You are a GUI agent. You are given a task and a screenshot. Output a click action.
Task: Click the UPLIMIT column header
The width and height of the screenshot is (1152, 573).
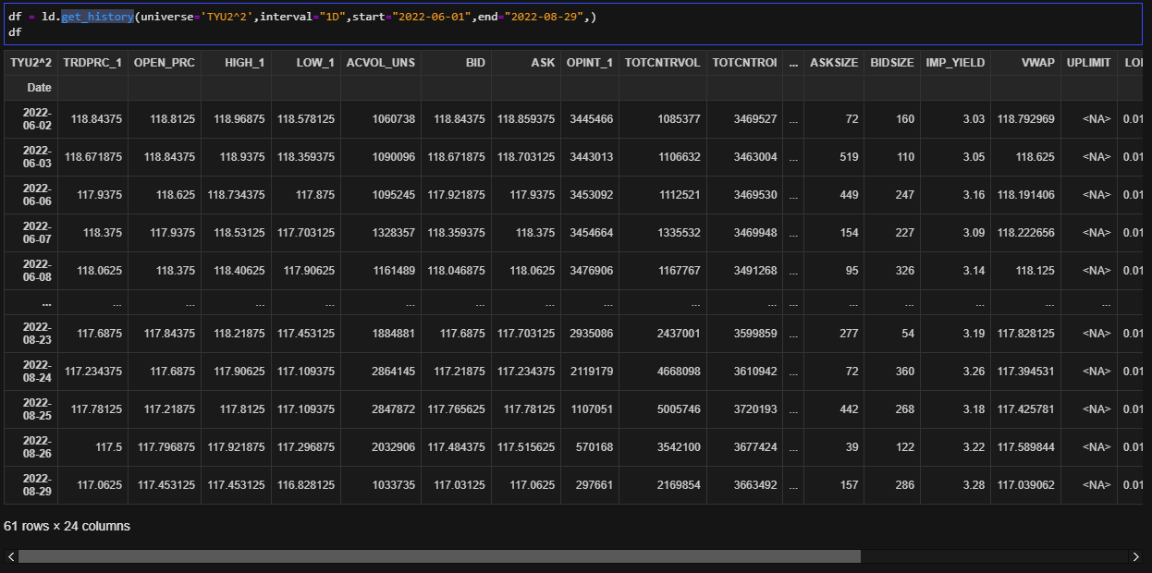[1089, 63]
